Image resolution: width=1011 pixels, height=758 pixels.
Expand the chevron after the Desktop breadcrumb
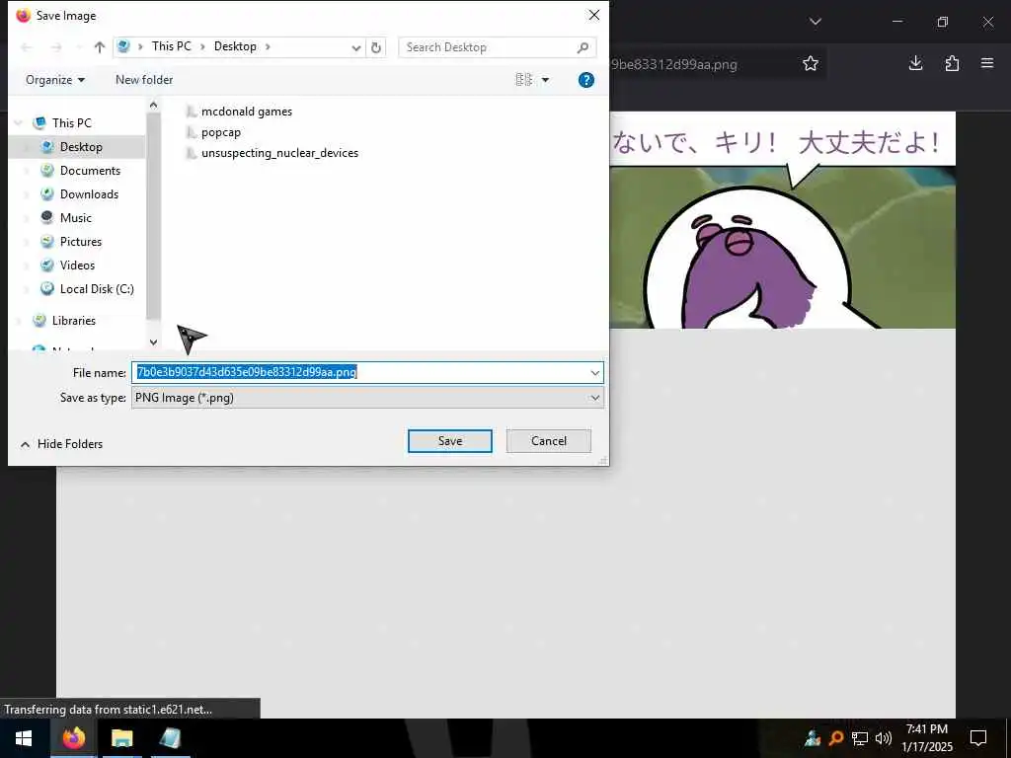268,47
